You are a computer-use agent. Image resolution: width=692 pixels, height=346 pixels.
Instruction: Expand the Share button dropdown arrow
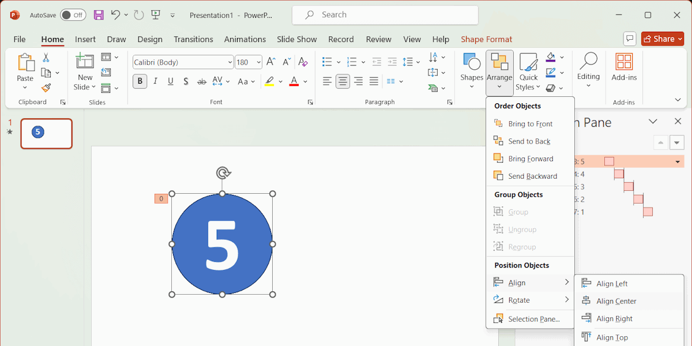(x=680, y=39)
